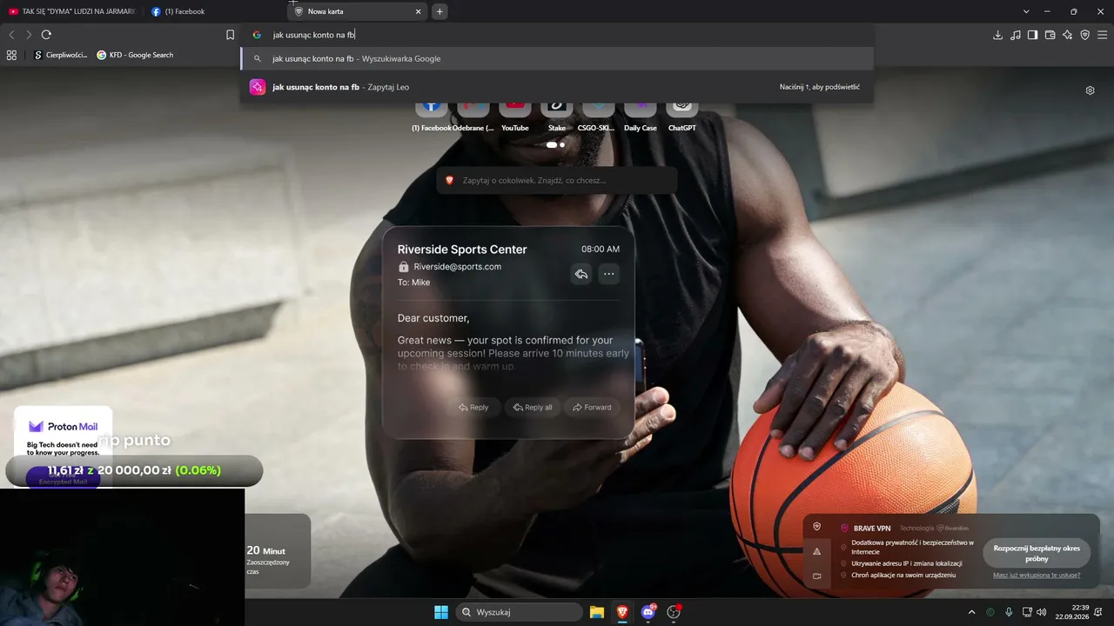Open the Brave hamburger main menu
This screenshot has height=626, width=1114.
coord(1102,35)
